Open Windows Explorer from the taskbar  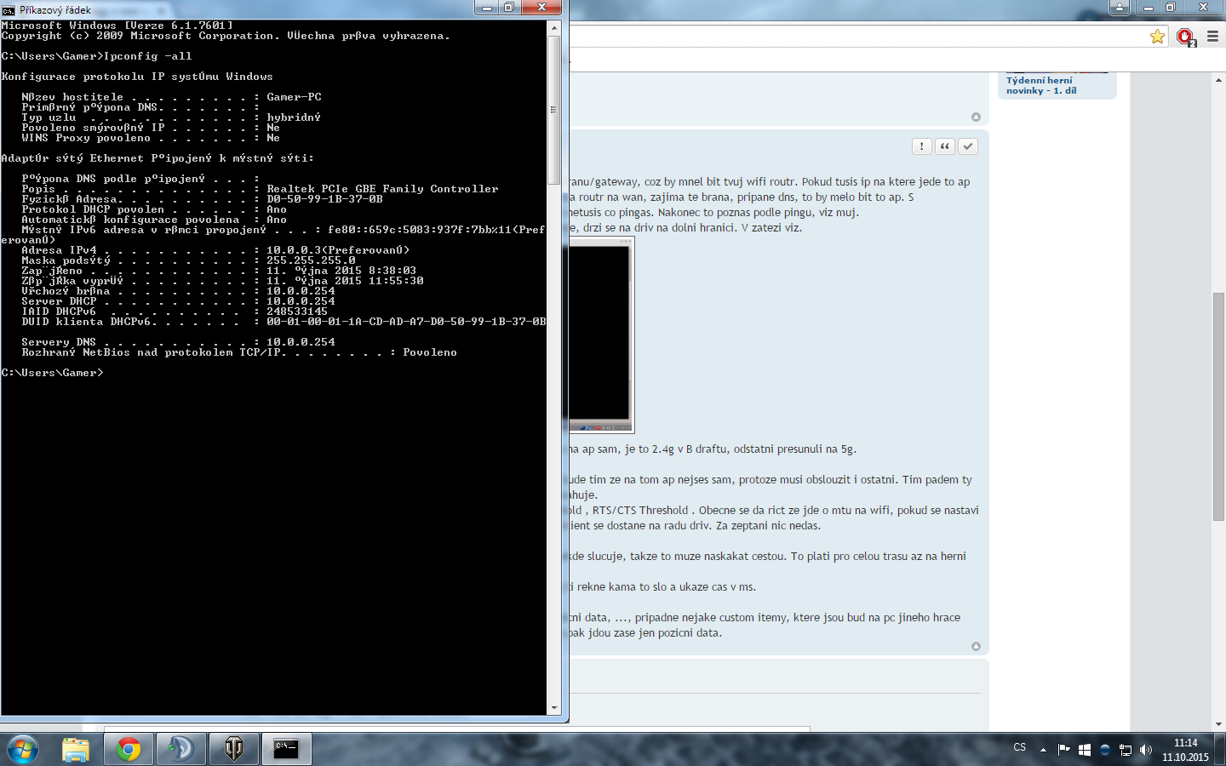coord(76,749)
